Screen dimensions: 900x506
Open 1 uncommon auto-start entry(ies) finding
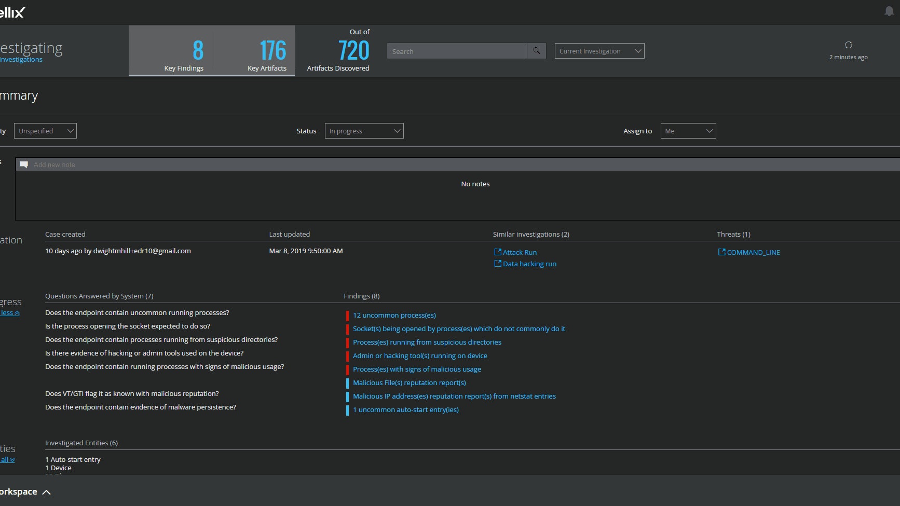[405, 409]
